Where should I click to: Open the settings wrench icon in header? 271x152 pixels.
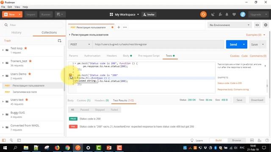coord(220,14)
